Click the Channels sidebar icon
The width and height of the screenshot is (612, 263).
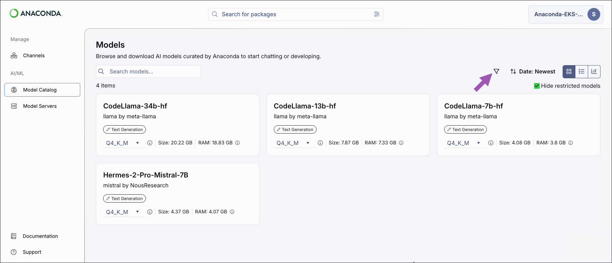pos(14,56)
